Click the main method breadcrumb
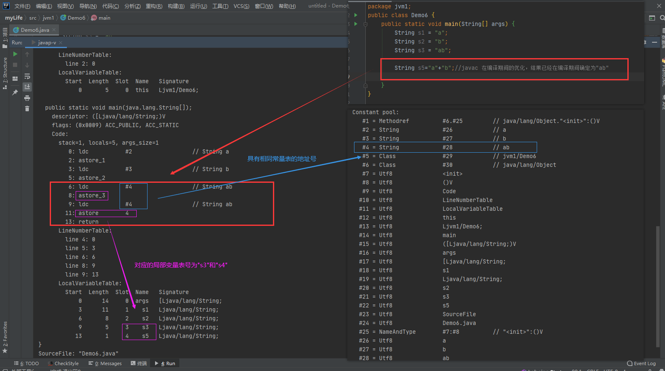This screenshot has width=665, height=371. tap(101, 18)
